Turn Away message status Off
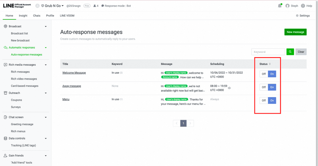The width and height of the screenshot is (318, 166). tap(264, 87)
